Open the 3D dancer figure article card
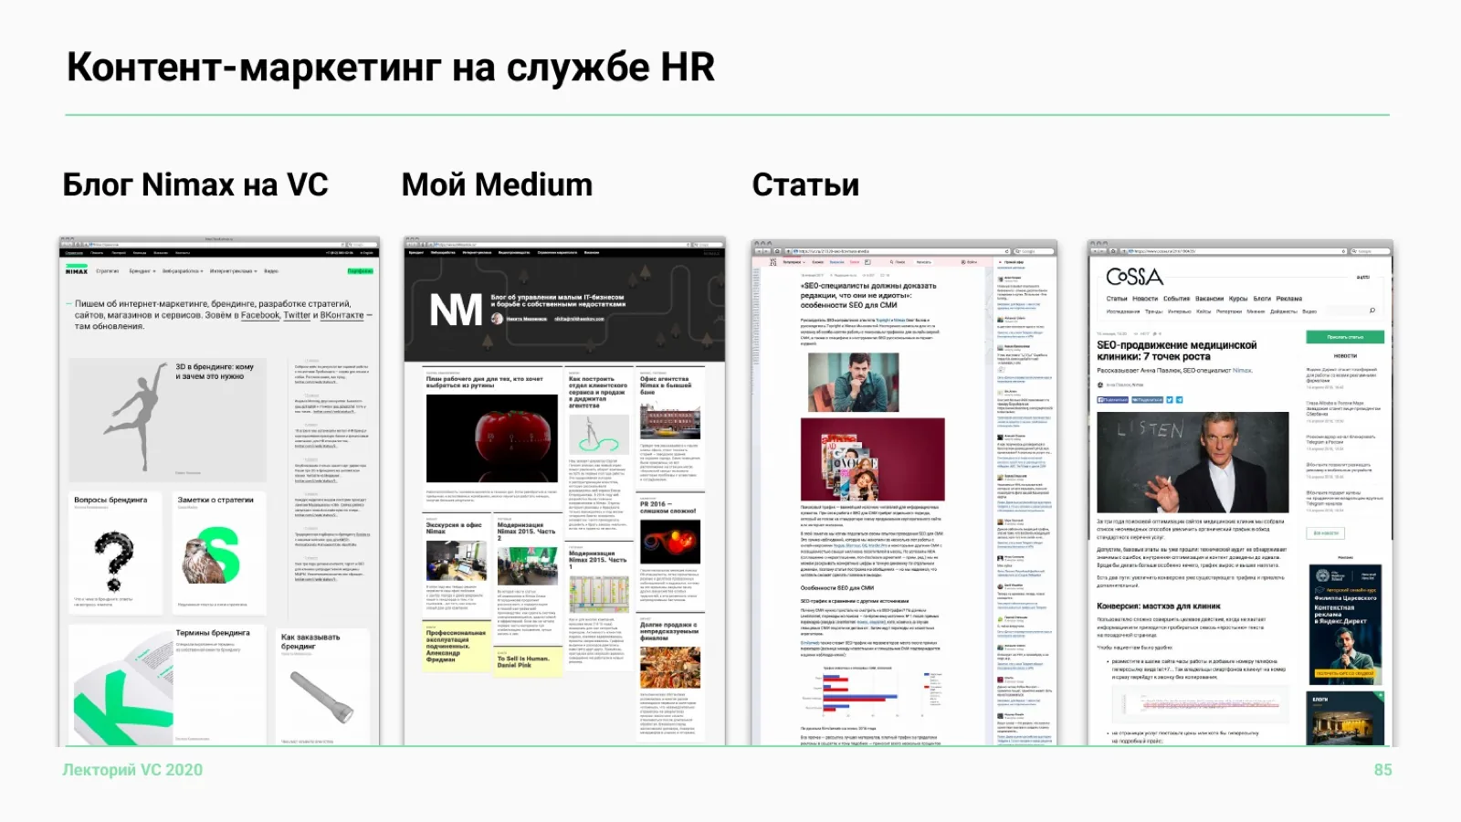 167,419
